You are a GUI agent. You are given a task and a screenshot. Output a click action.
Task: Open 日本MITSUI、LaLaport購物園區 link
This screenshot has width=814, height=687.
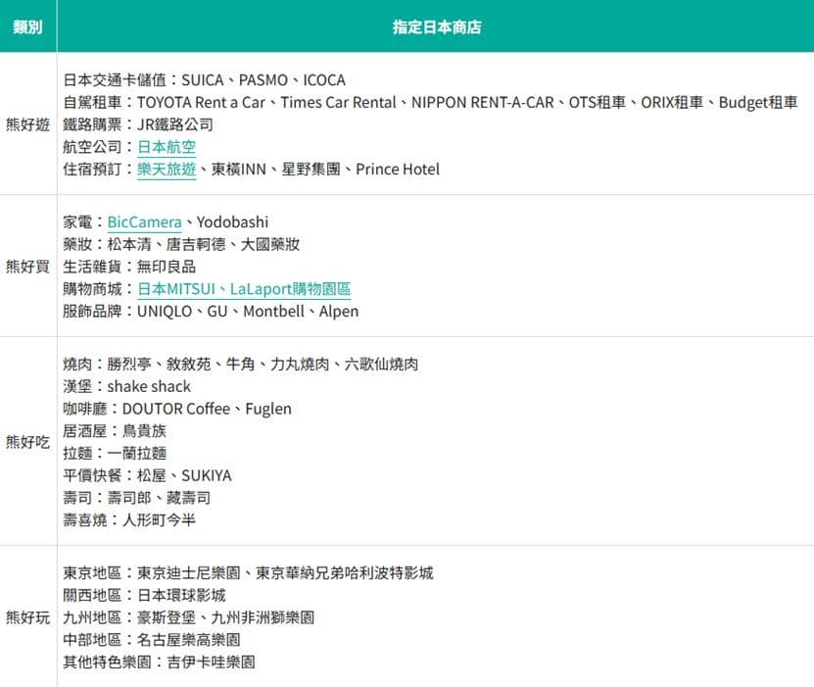244,289
